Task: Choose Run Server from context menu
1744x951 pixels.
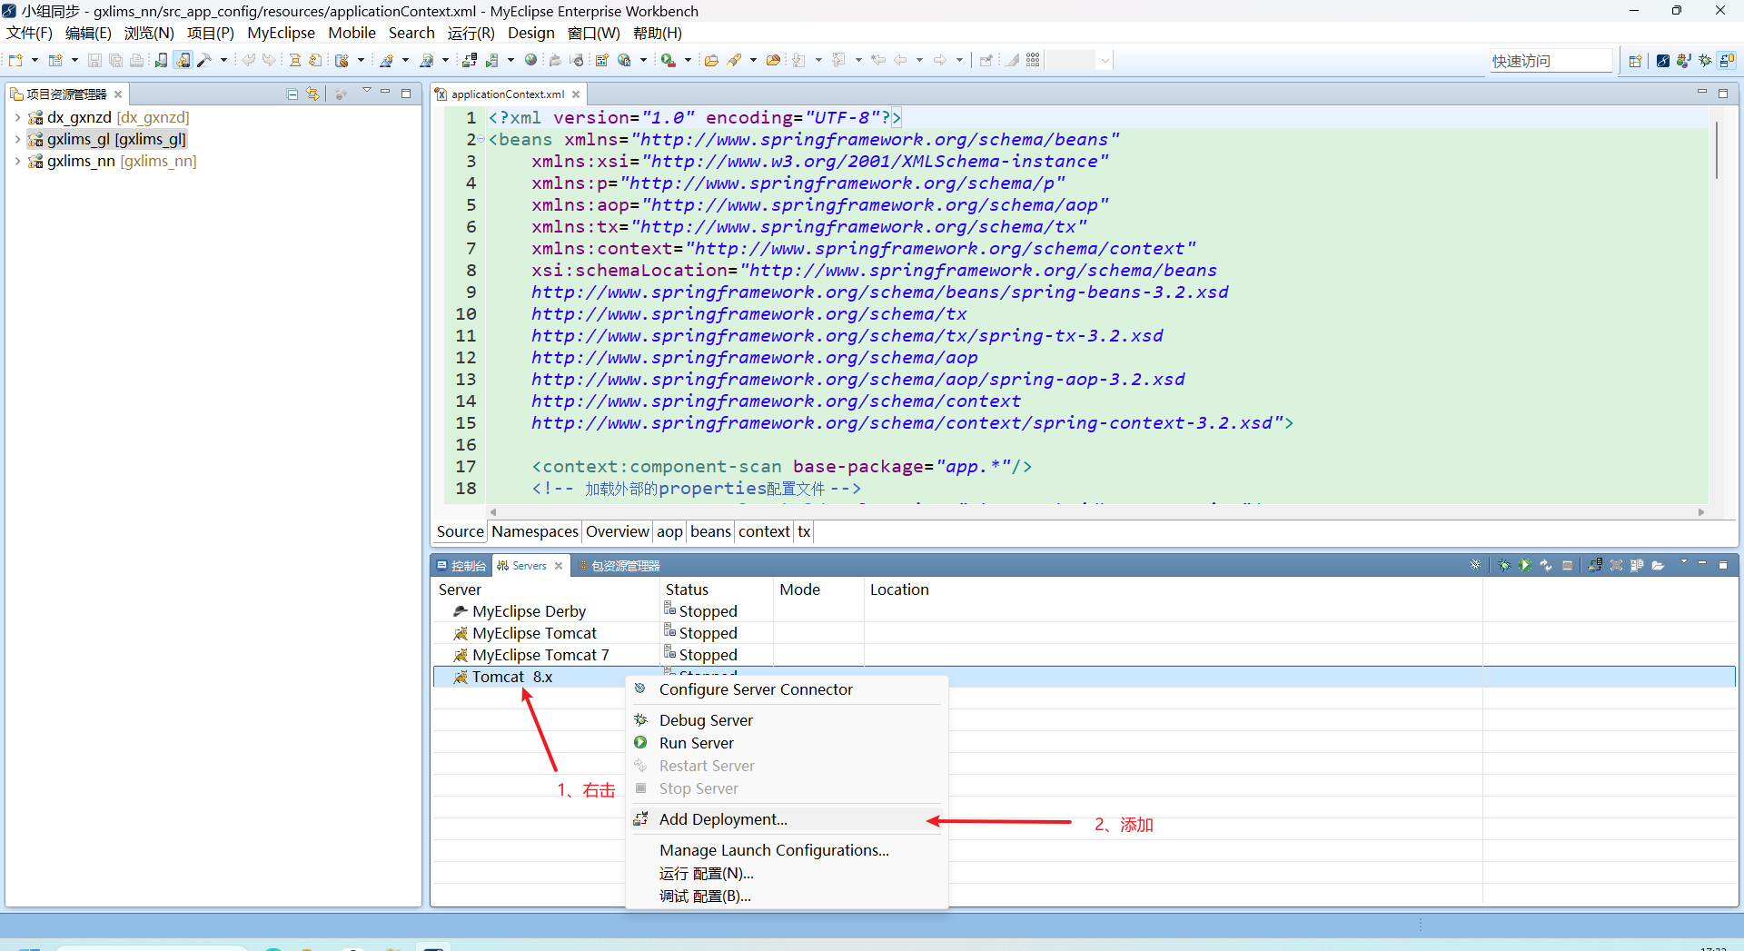Action: (787, 743)
